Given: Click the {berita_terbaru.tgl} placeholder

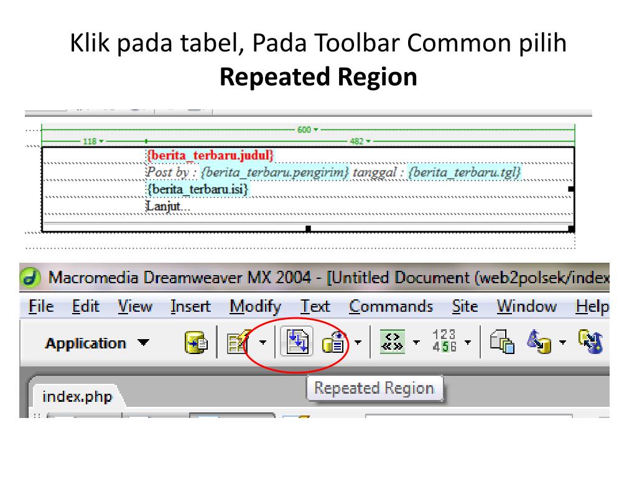Looking at the screenshot, I should point(464,173).
